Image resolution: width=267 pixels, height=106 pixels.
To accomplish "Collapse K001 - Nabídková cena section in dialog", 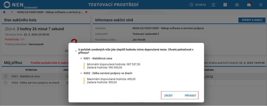I will tap(81, 58).
